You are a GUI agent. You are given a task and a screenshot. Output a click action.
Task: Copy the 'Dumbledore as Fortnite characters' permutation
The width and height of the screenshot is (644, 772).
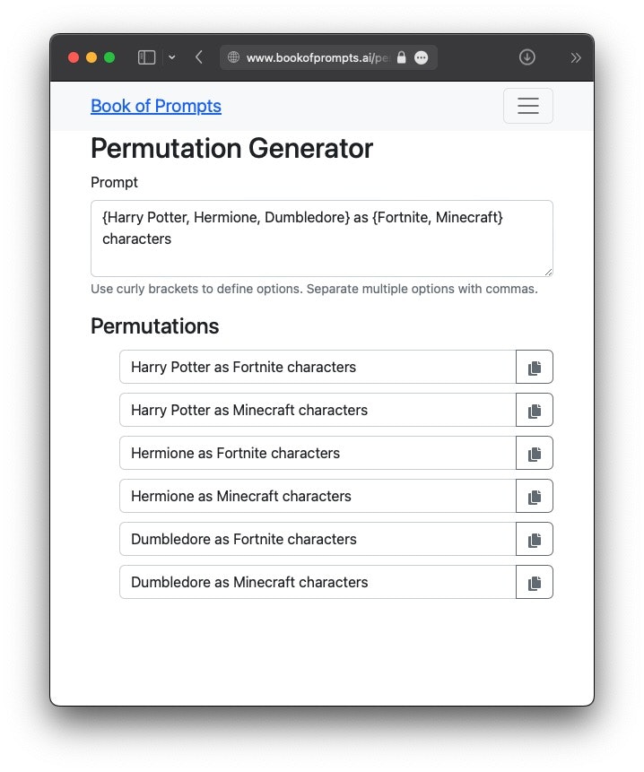[535, 539]
